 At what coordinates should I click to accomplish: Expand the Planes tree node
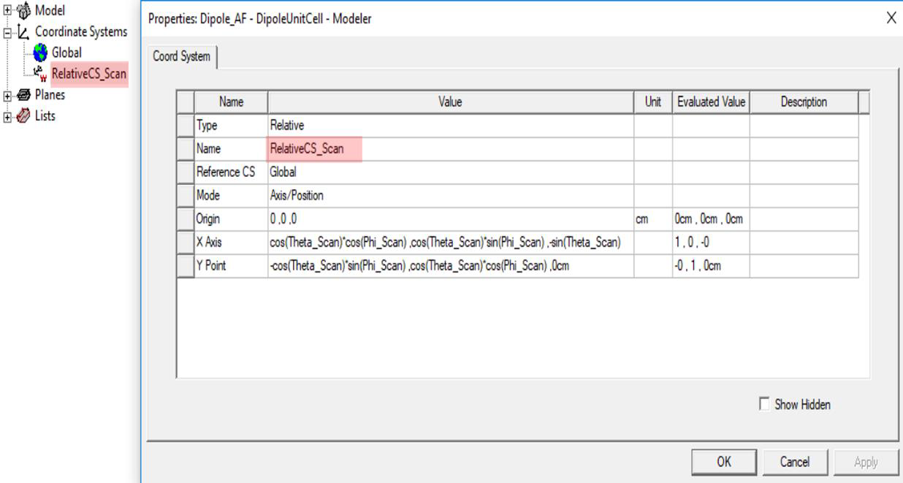pos(6,94)
